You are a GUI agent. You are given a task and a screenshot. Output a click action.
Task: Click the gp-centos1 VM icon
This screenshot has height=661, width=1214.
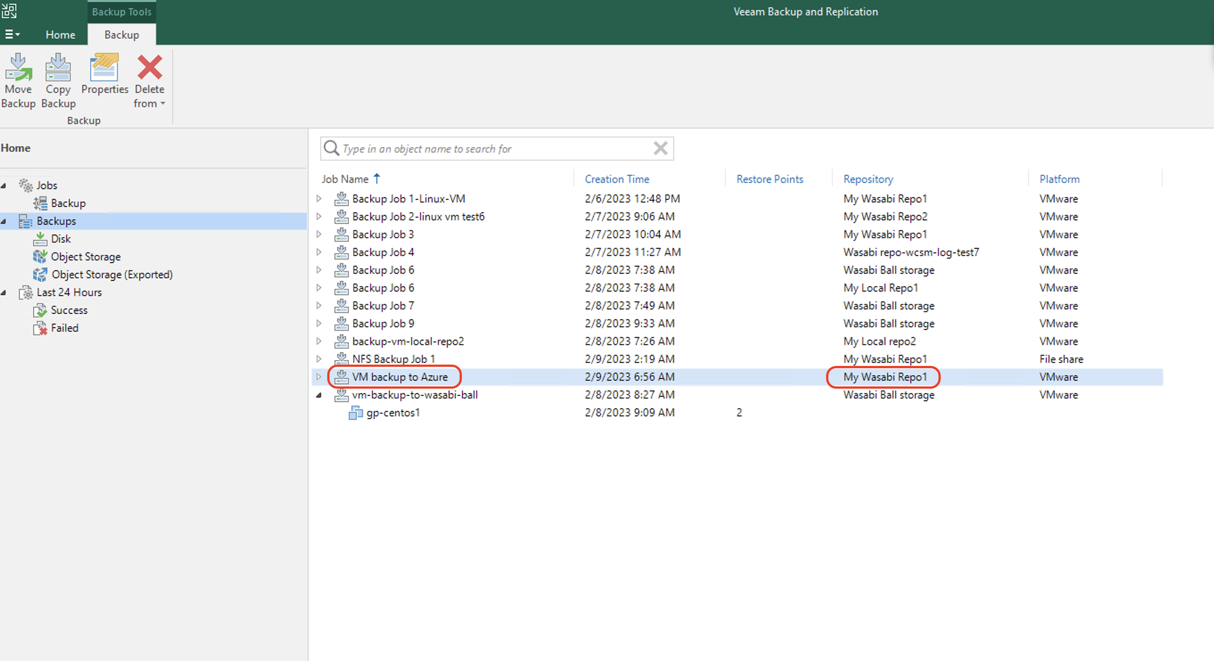click(x=356, y=413)
